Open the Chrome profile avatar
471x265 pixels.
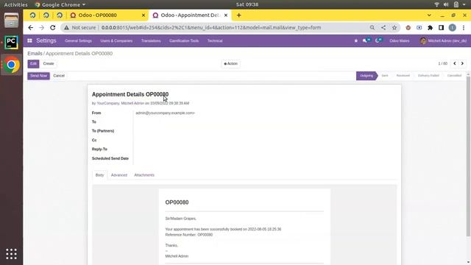tap(452, 28)
